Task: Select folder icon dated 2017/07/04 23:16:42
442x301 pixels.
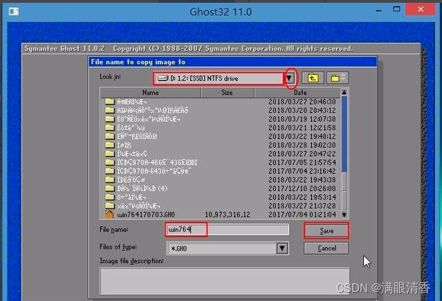Action: tap(110, 171)
